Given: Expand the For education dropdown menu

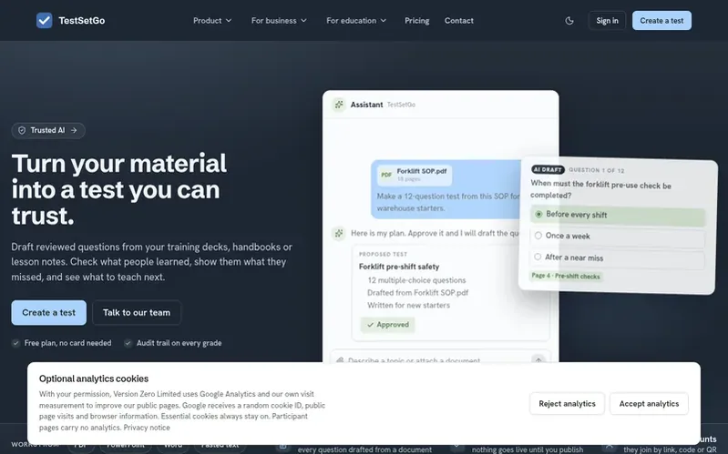Looking at the screenshot, I should pyautogui.click(x=356, y=20).
